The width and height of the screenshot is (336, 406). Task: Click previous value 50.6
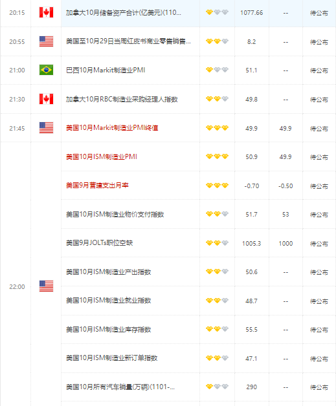pos(251,272)
